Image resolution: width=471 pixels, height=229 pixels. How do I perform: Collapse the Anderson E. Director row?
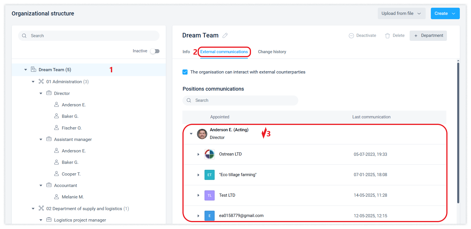191,134
